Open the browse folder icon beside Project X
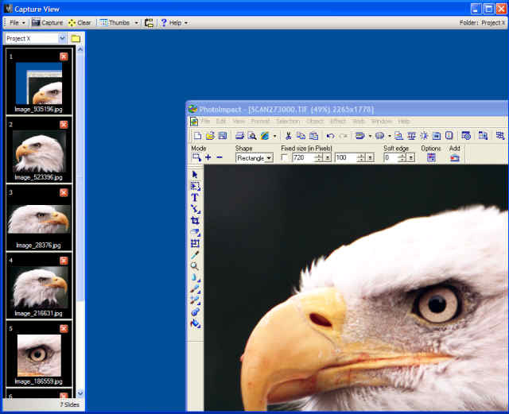The image size is (509, 414). (x=76, y=39)
